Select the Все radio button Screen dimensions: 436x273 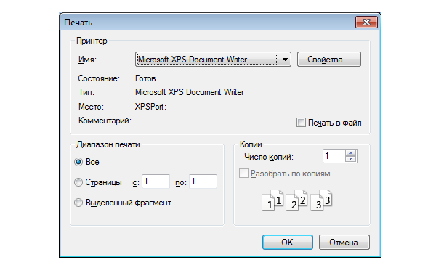point(78,162)
